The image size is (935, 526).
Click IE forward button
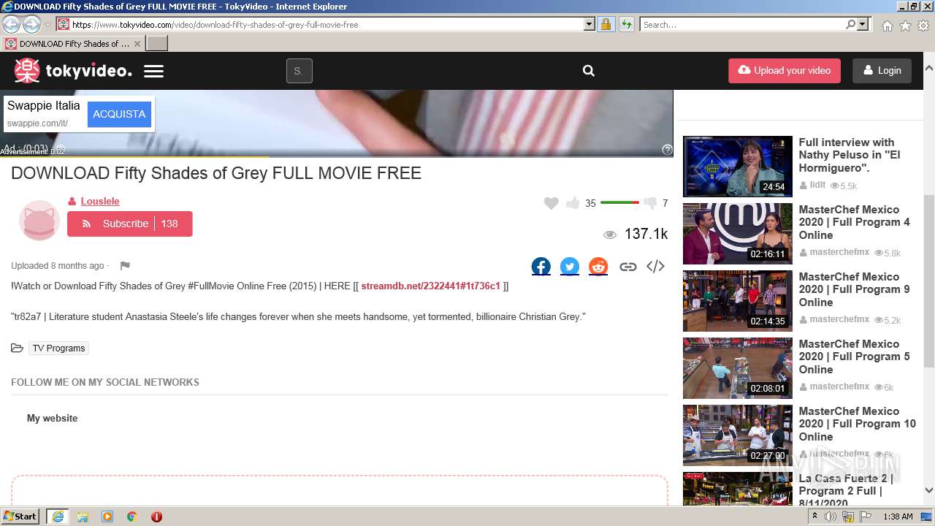pos(31,24)
